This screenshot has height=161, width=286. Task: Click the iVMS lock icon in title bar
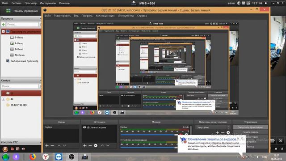click(x=266, y=3)
